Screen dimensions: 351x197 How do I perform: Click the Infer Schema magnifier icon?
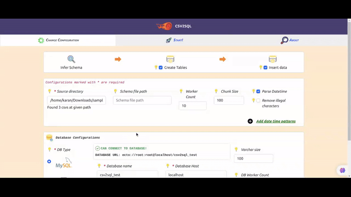click(x=71, y=59)
